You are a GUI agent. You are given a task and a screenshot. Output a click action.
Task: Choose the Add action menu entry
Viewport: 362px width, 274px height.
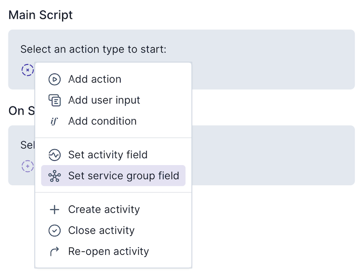pyautogui.click(x=95, y=80)
